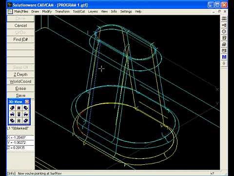Click the Save button in side panel

(20, 95)
